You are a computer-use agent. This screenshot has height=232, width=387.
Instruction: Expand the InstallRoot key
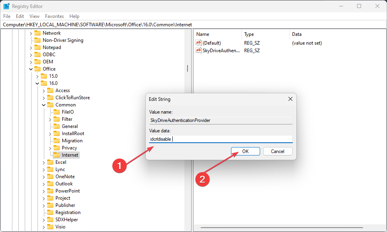click(50, 134)
